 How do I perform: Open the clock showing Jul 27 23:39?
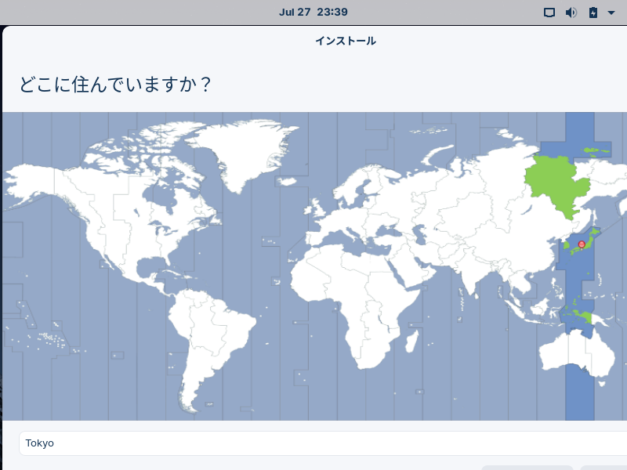click(x=313, y=12)
